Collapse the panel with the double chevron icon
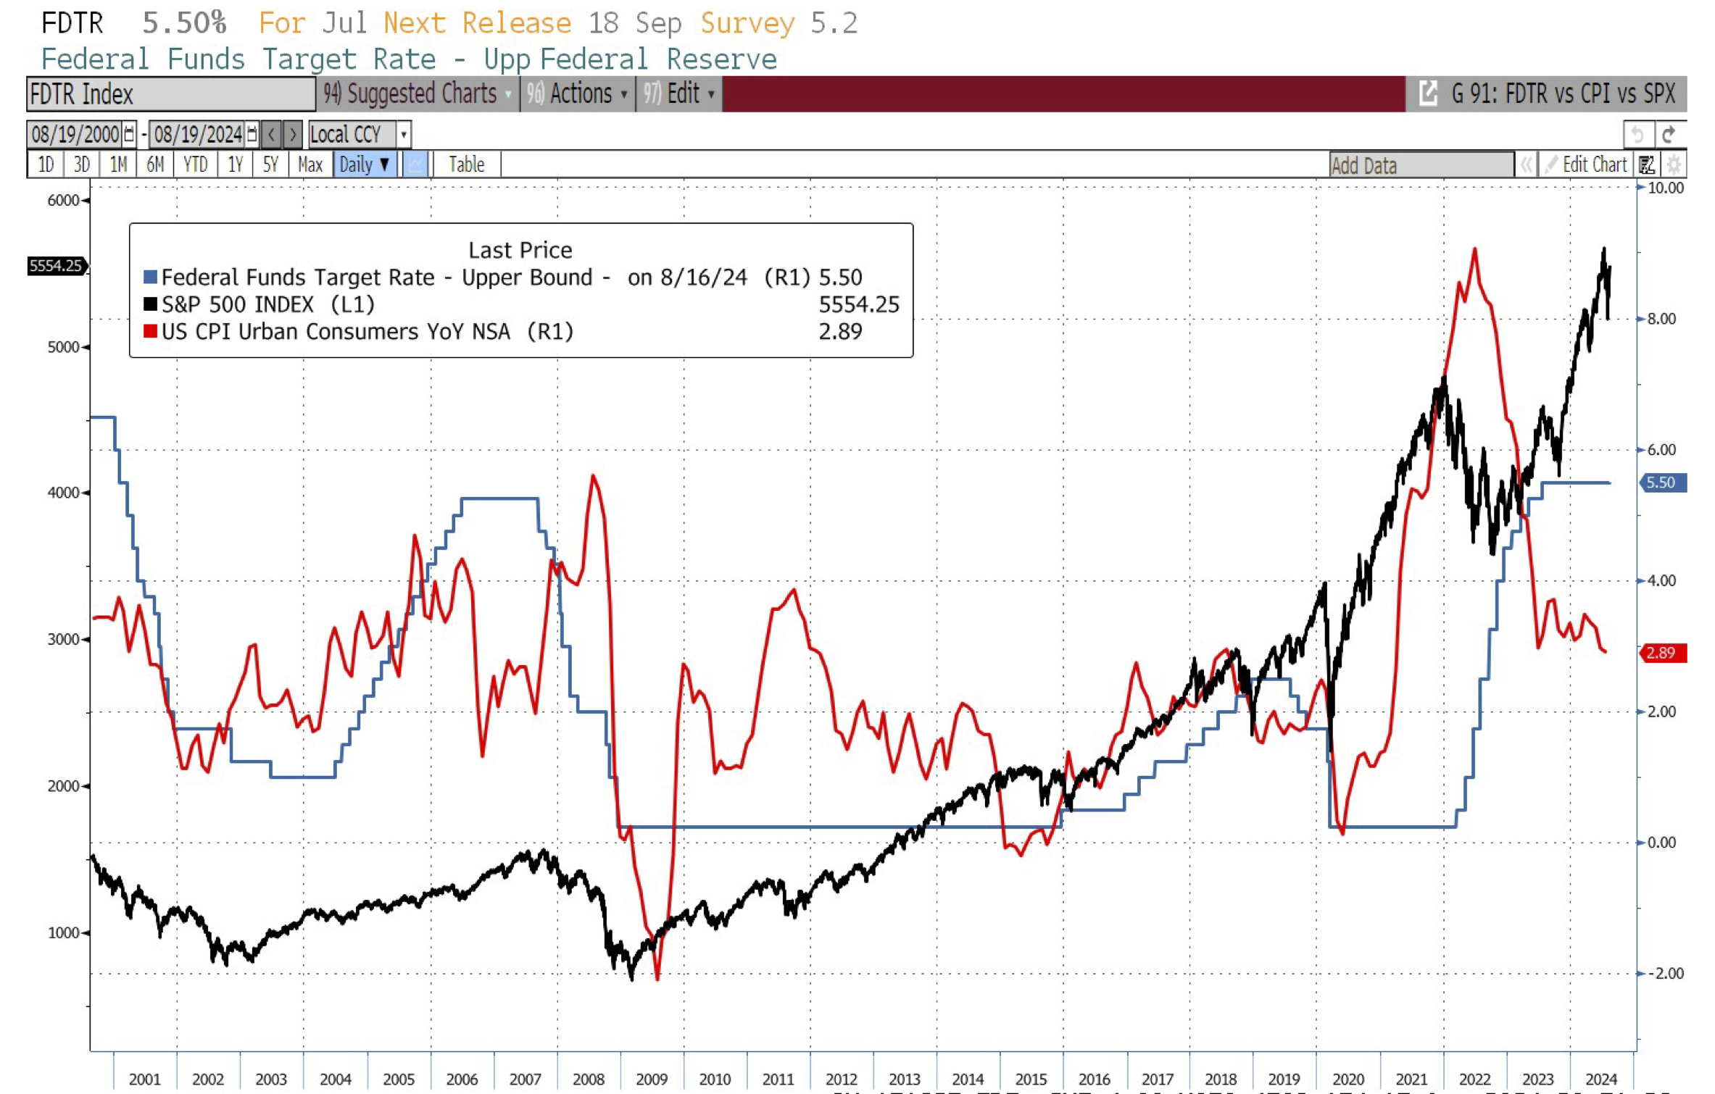This screenshot has width=1715, height=1094. click(1526, 164)
